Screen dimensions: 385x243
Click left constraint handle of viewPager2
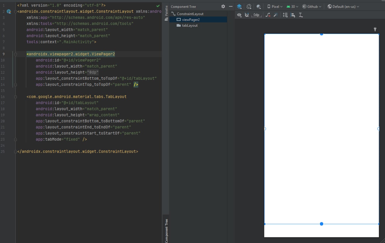(x=265, y=129)
